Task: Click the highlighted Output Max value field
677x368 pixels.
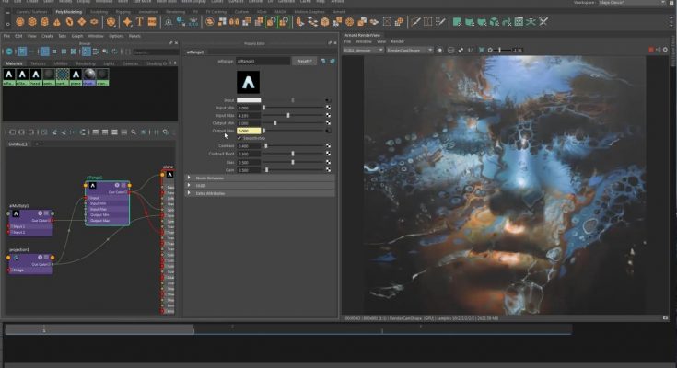Action: 249,131
